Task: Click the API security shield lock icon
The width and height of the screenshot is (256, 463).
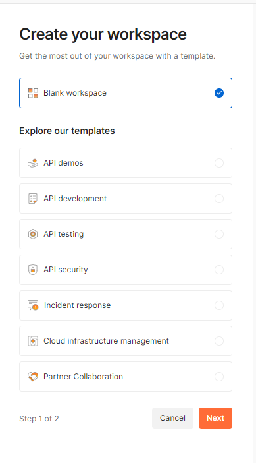Action: (33, 270)
